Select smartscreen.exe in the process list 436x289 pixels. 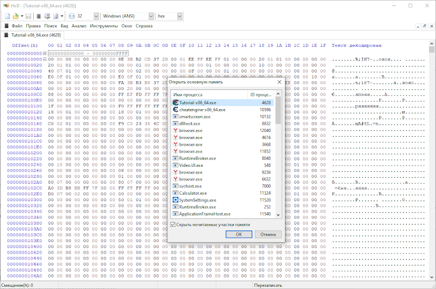(222, 117)
